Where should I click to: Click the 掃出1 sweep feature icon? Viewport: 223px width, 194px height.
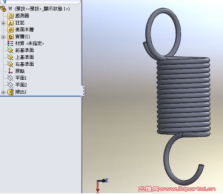click(x=10, y=92)
